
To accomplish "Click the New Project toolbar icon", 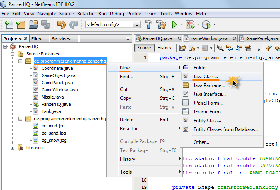I will coord(21,25).
